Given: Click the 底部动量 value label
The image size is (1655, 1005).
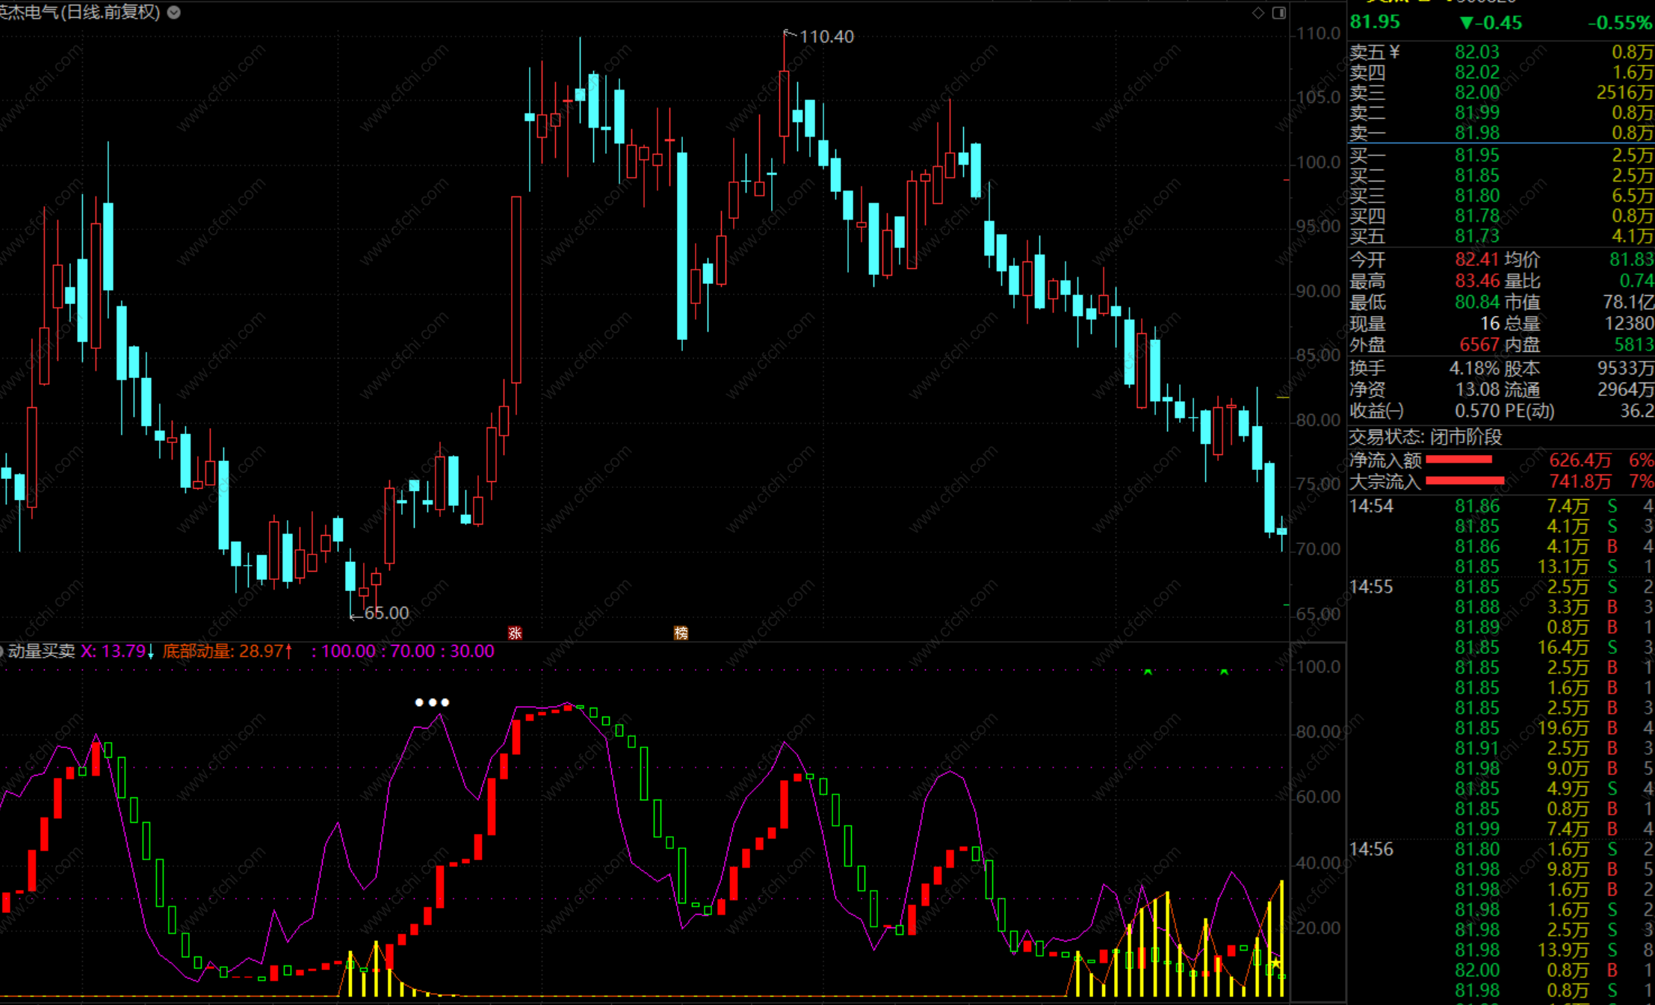Looking at the screenshot, I should click(x=227, y=651).
